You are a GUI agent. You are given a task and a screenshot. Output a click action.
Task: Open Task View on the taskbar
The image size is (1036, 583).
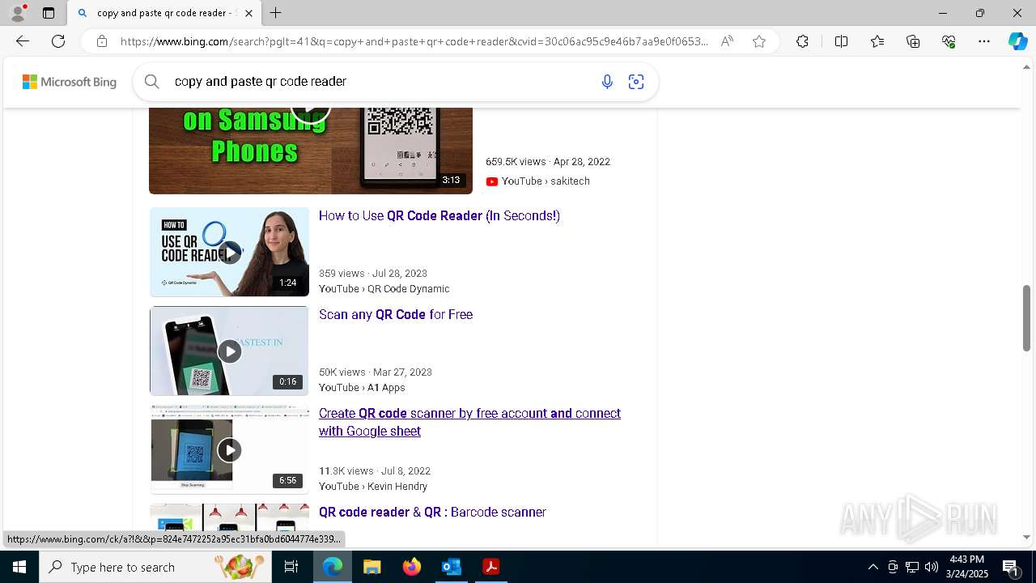(291, 567)
